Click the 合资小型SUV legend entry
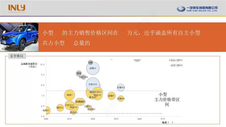The image size is (226, 127). click(x=176, y=65)
